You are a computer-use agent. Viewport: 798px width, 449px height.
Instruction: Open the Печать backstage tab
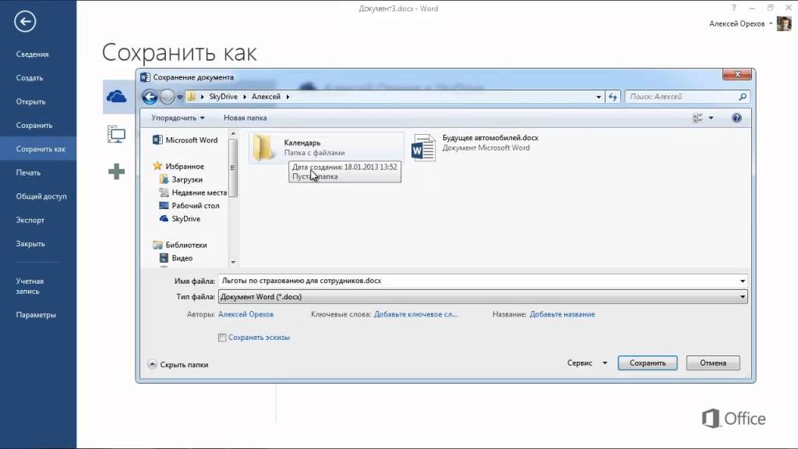click(38, 172)
